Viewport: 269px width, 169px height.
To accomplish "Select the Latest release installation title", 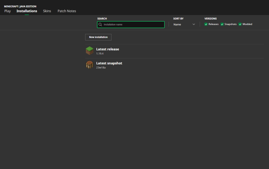I will pyautogui.click(x=107, y=49).
